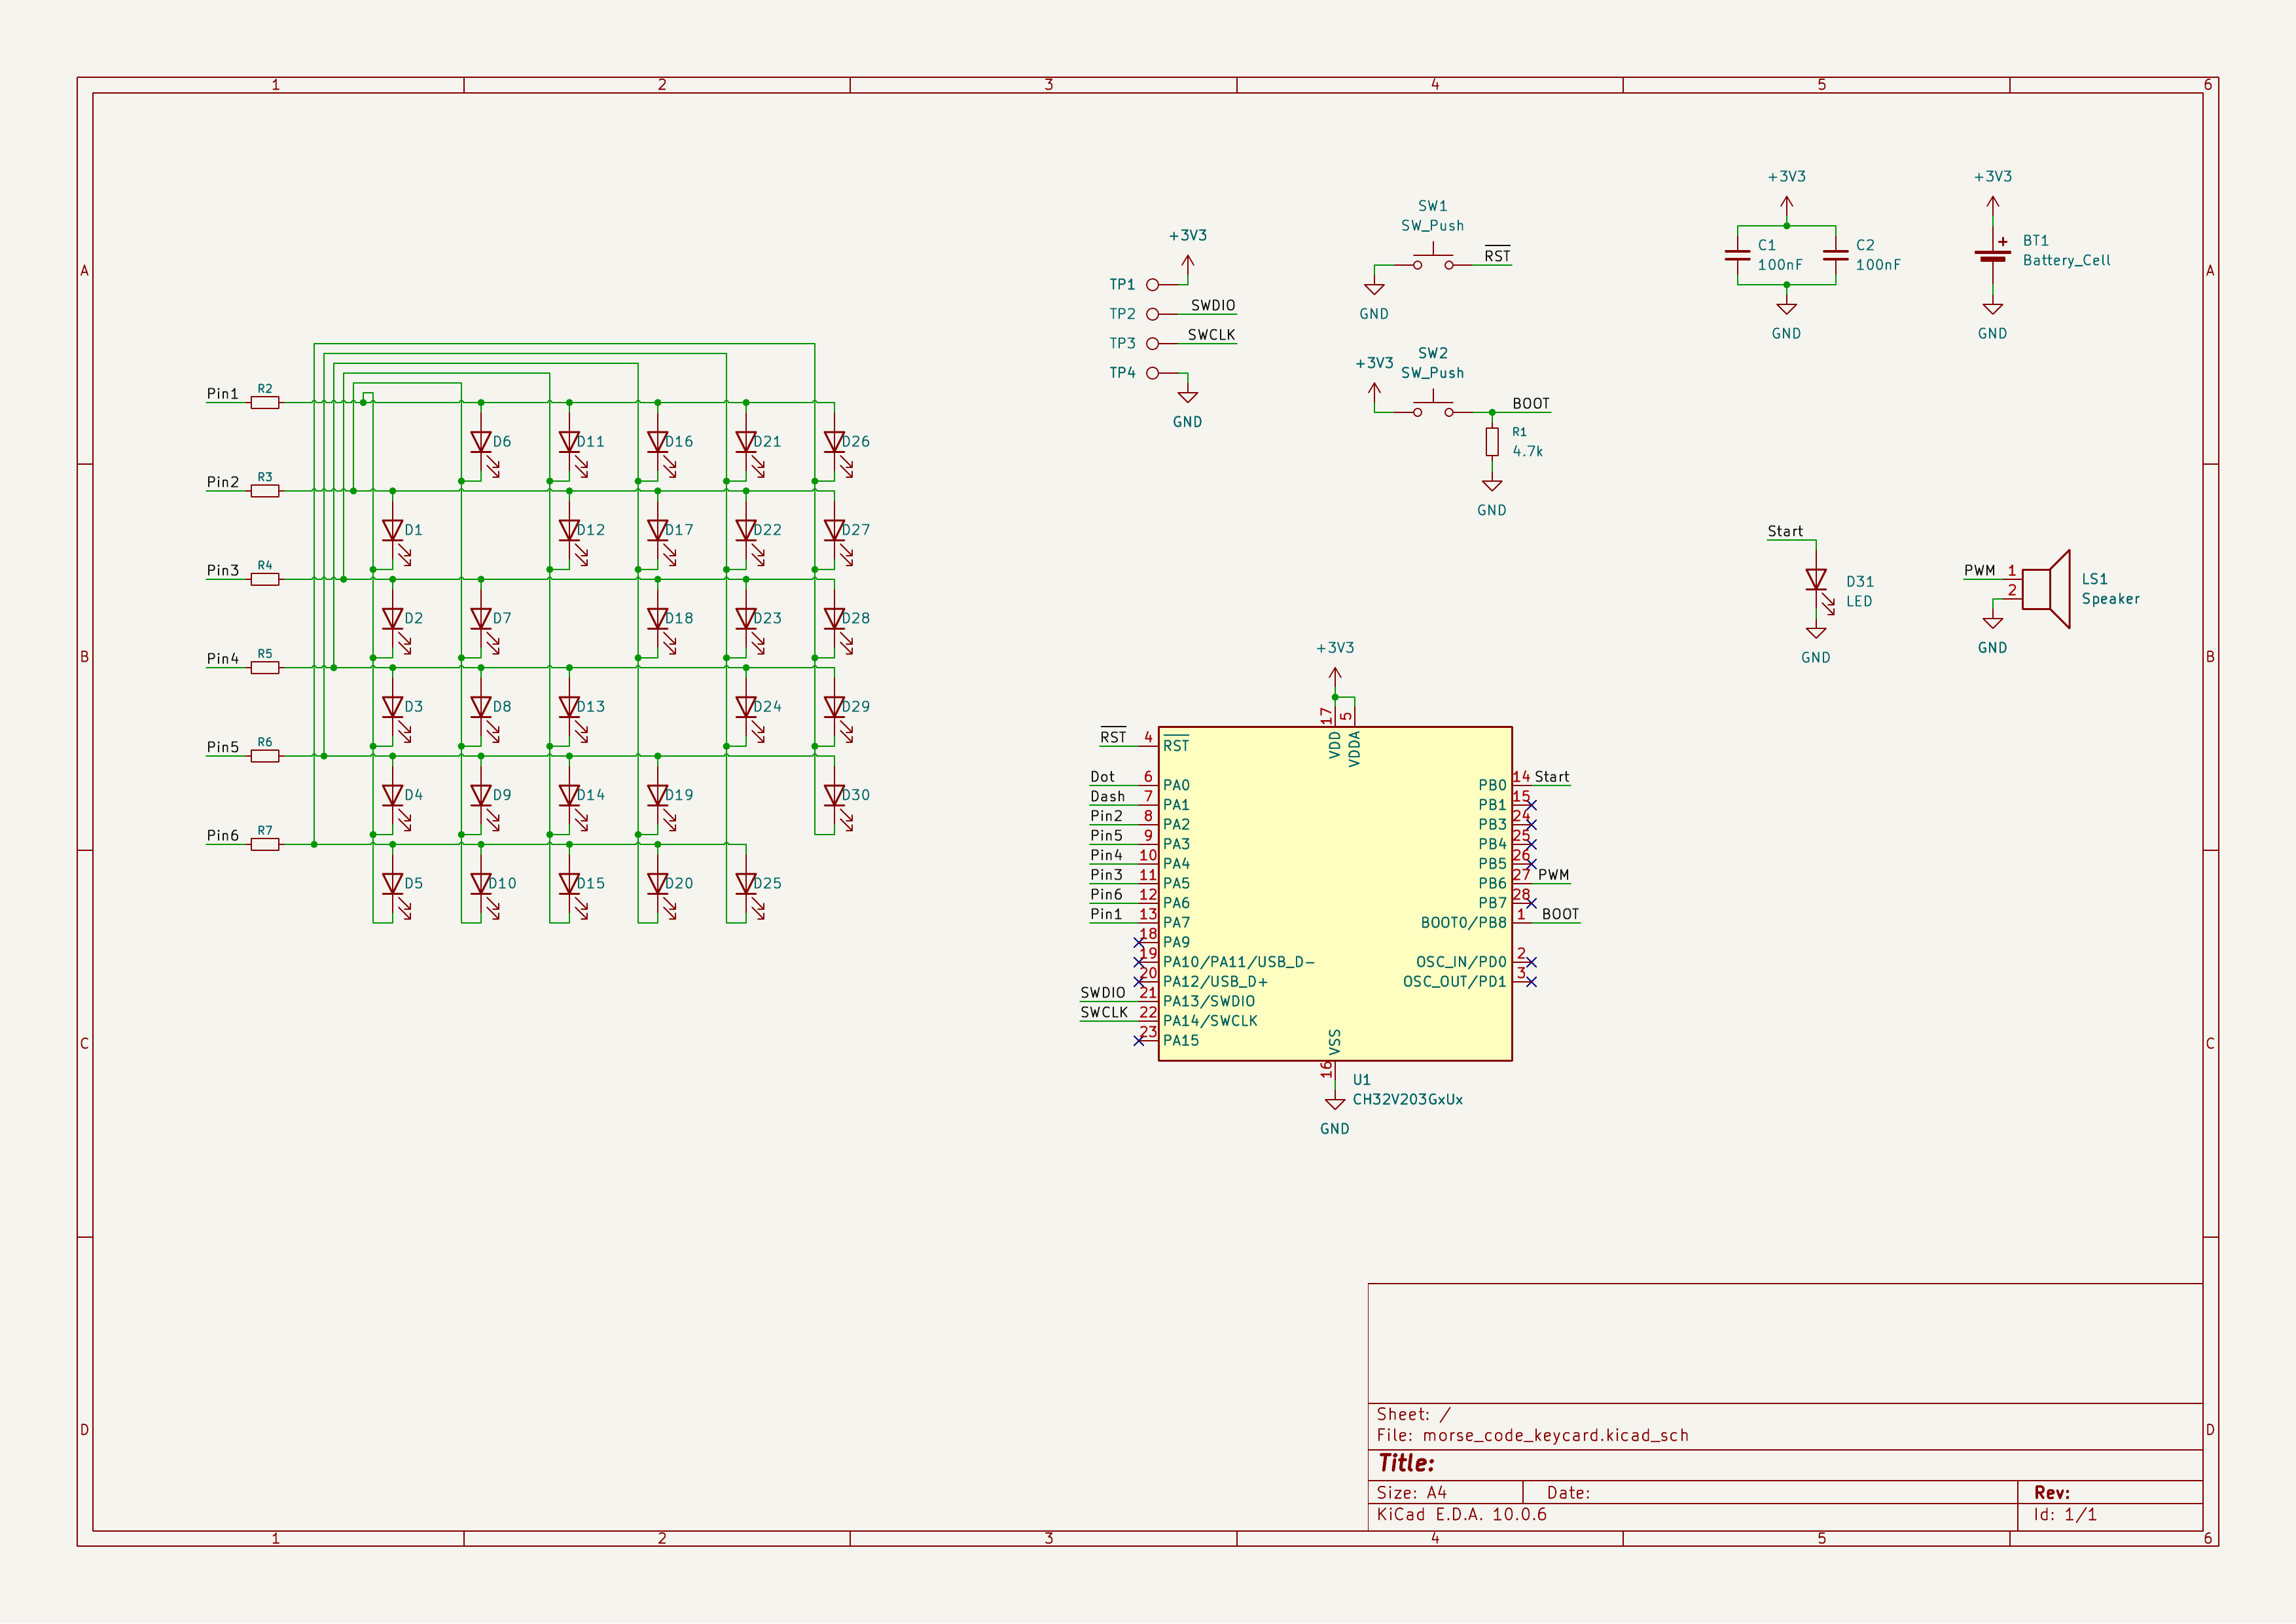Click the PWM label at the speaker

pyautogui.click(x=1979, y=571)
